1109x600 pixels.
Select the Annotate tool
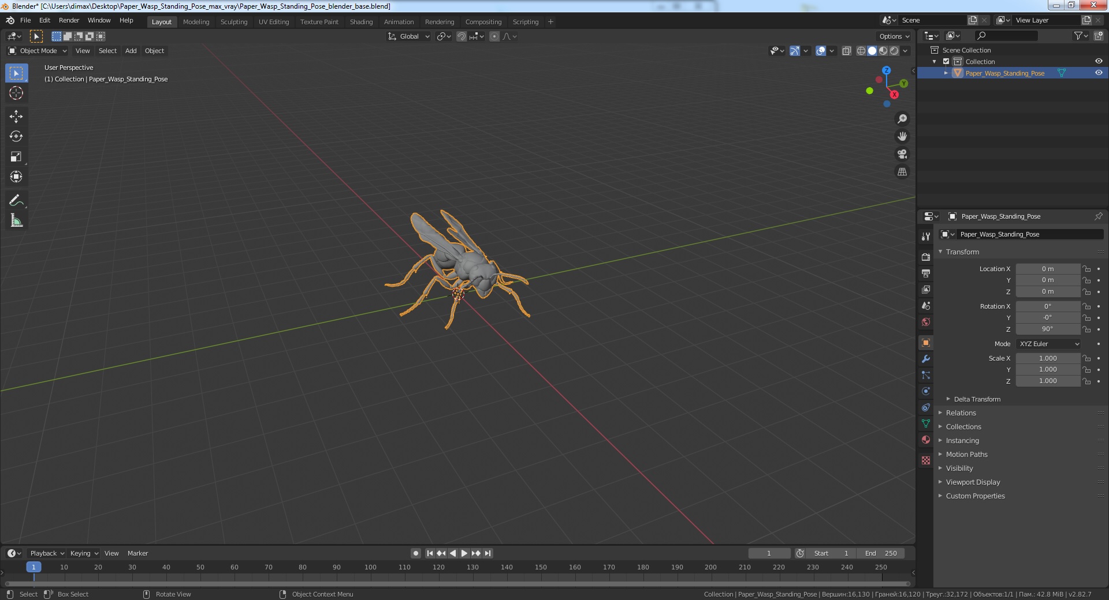point(16,201)
